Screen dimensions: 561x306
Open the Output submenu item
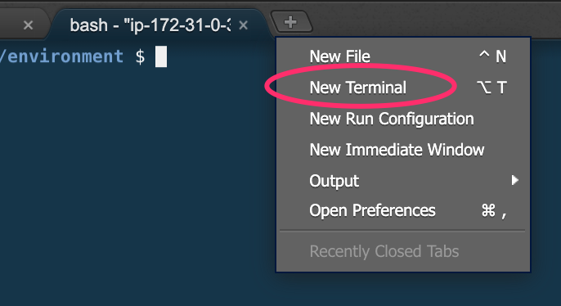403,181
